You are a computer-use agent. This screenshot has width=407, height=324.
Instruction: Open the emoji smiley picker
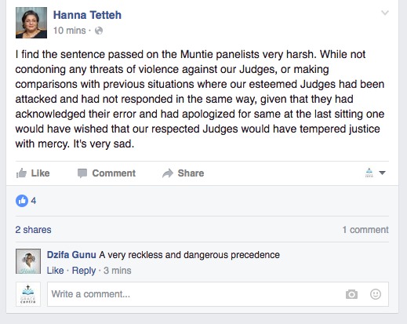tap(376, 294)
